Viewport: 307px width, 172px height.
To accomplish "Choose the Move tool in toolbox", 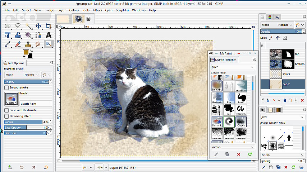I will point(38,26).
